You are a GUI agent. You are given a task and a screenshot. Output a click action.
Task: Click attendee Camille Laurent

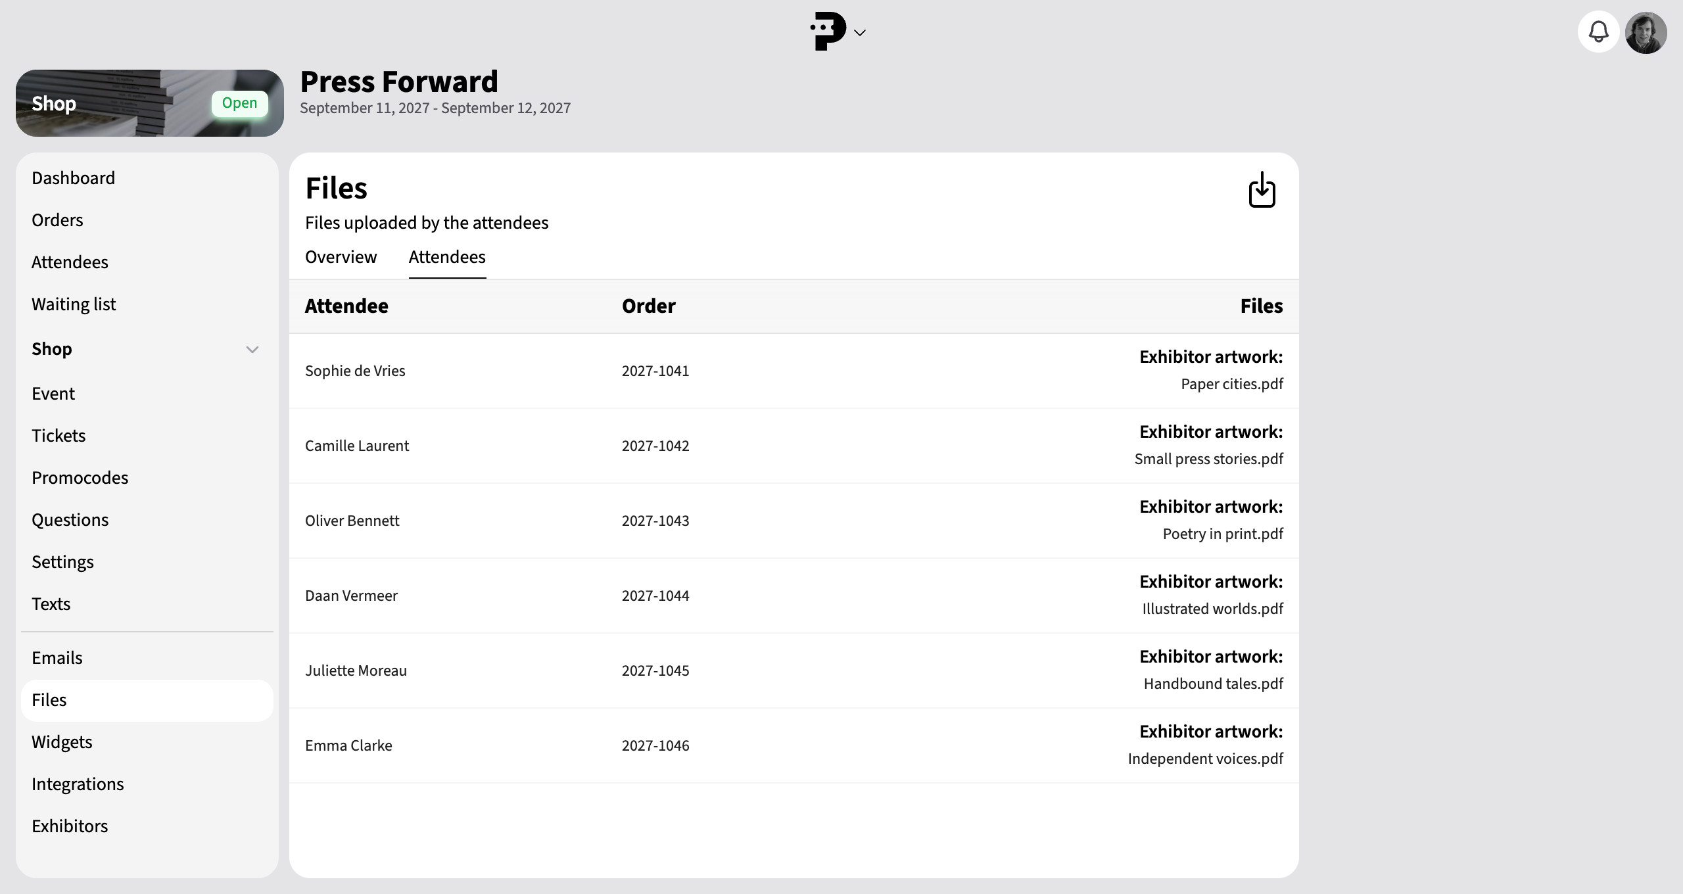point(357,446)
